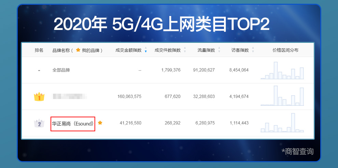Click the silver crown rank 2 icon
The width and height of the screenshot is (338, 168).
click(39, 123)
